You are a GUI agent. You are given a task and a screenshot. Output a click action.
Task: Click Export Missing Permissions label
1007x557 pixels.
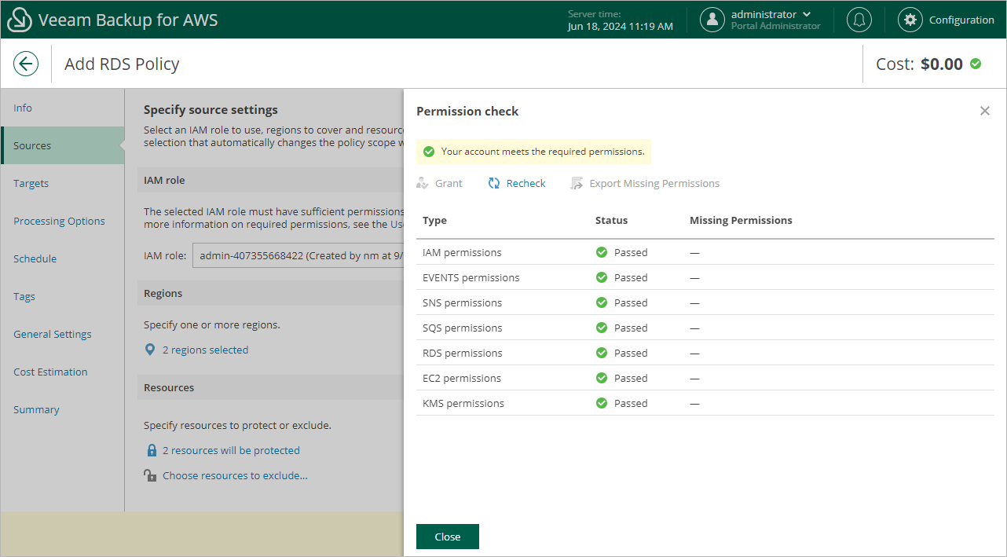click(654, 183)
